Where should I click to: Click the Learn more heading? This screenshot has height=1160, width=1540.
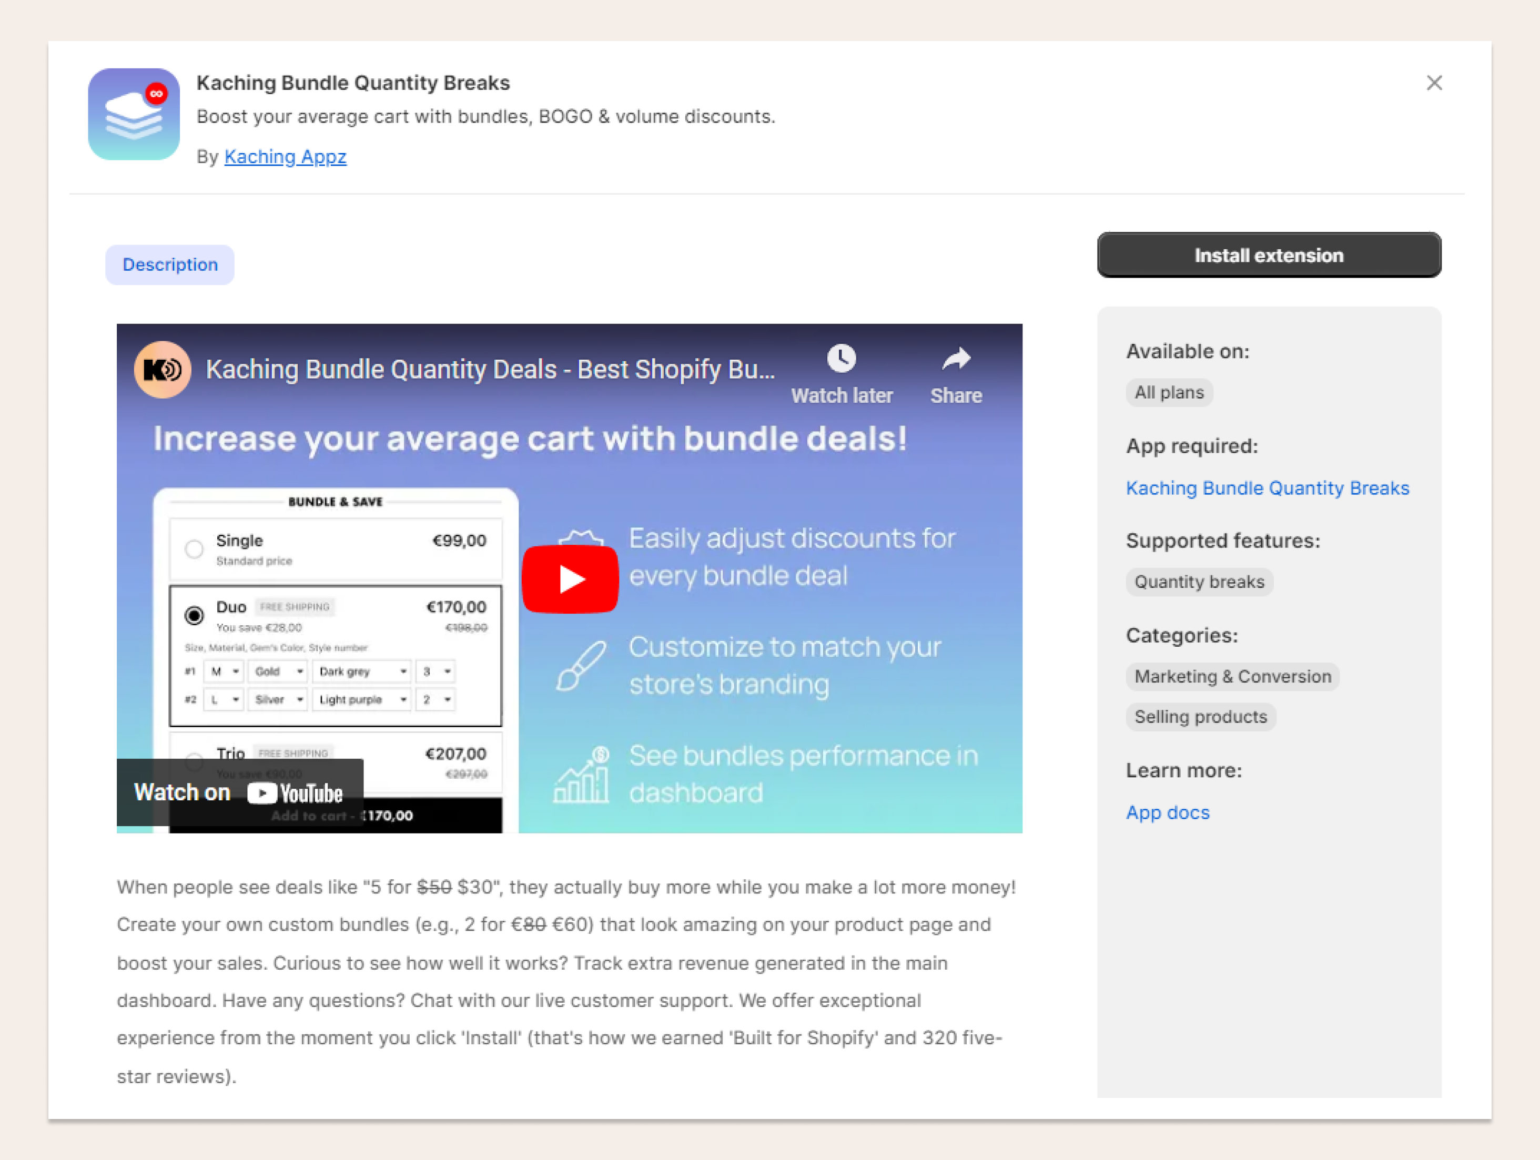(x=1183, y=770)
